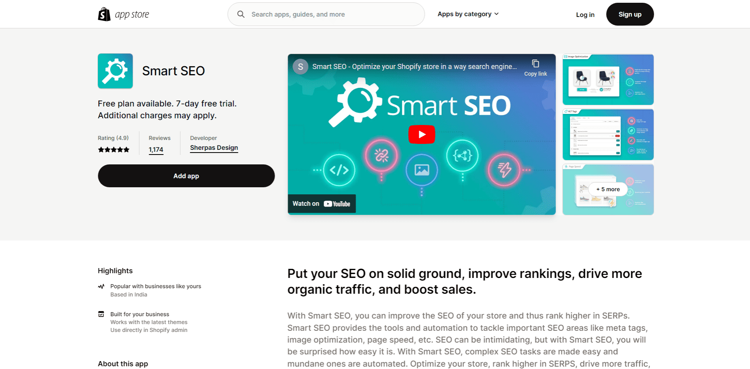Click the Smart SEO app title
This screenshot has height=369, width=750.
[x=173, y=71]
